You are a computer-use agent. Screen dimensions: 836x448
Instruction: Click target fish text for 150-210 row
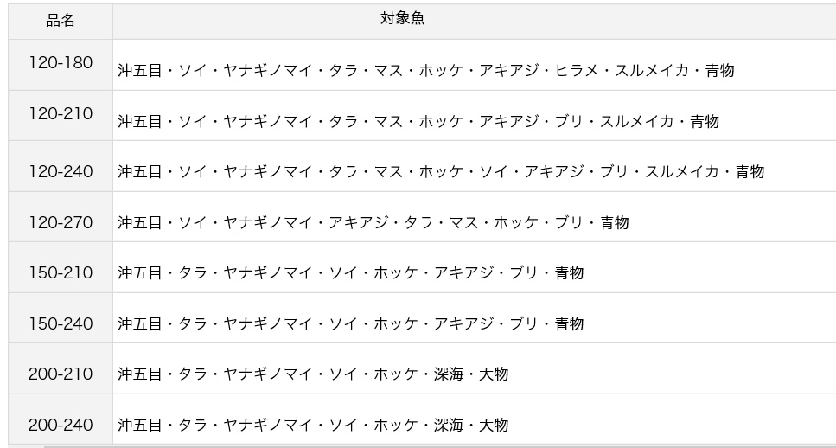point(351,272)
